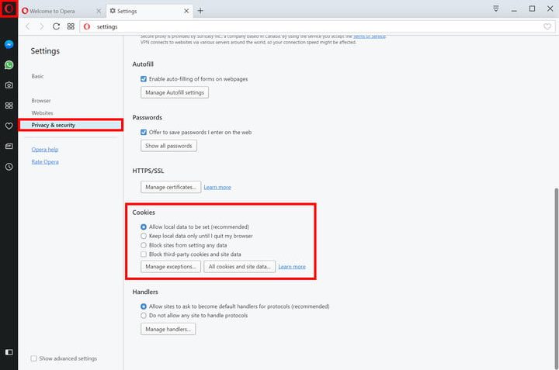Click the Snapshot camera sidebar icon

pyautogui.click(x=9, y=85)
